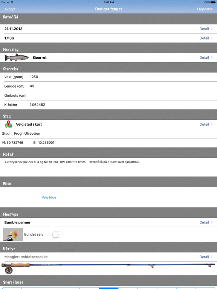Screen dimensions: 217x289
Task: Tap the Bumble palmer name
Action: [x=17, y=222]
